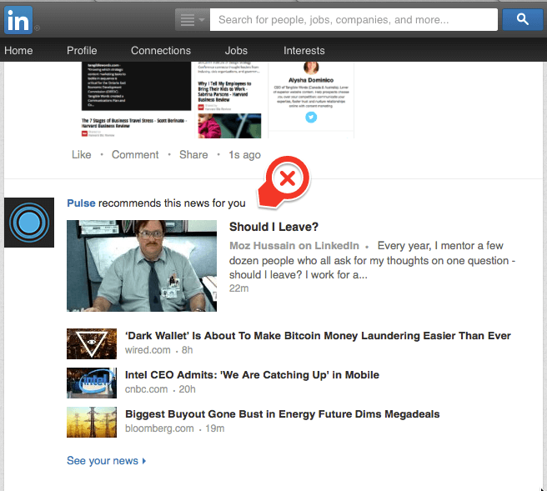The height and width of the screenshot is (491, 547).
Task: Select Connections in the navigation bar
Action: [x=161, y=51]
